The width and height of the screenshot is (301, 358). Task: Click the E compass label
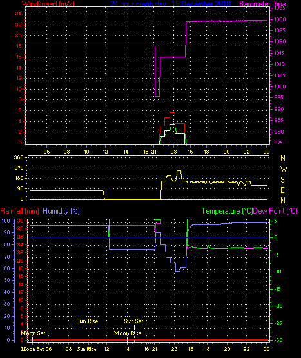(x=282, y=190)
